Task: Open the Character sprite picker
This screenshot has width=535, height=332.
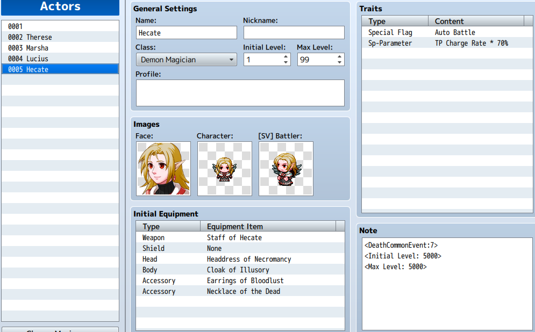Action: (x=225, y=169)
